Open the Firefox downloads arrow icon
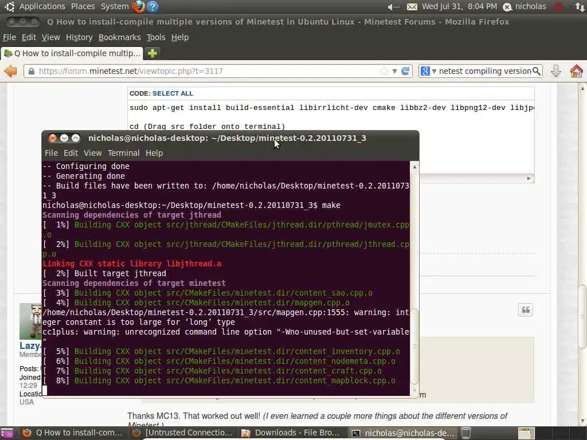The height and width of the screenshot is (440, 587). coord(556,70)
